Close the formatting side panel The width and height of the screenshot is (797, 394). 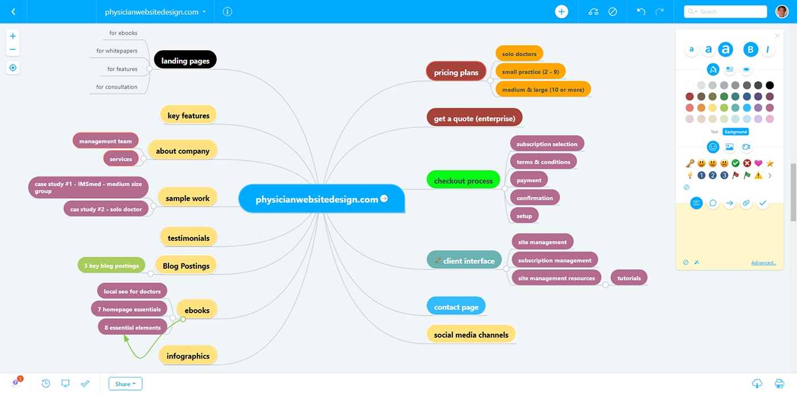(778, 36)
